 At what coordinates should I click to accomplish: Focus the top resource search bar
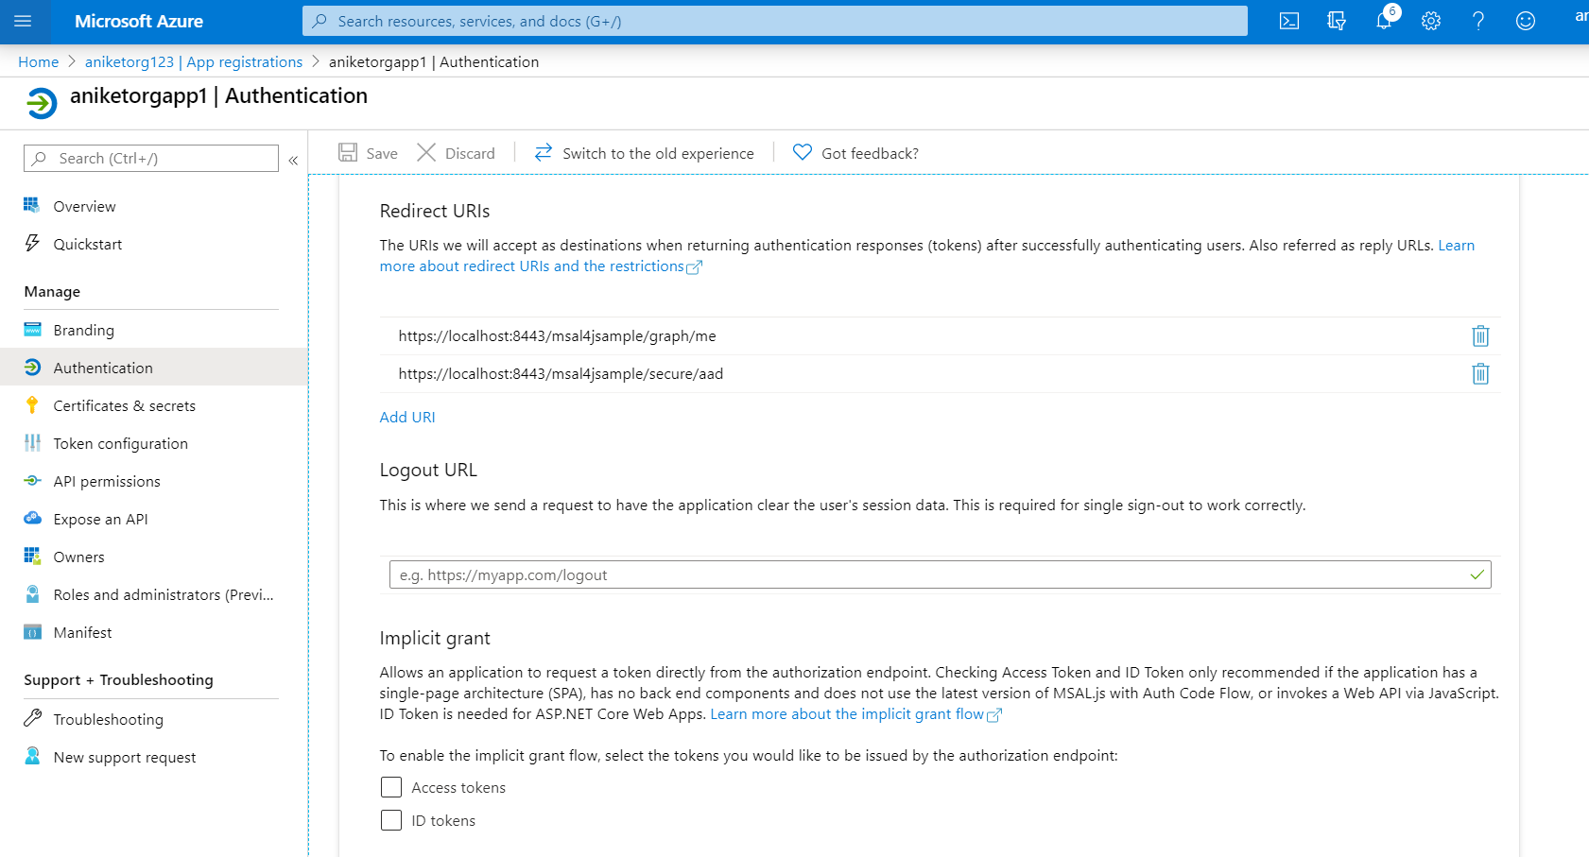(775, 21)
